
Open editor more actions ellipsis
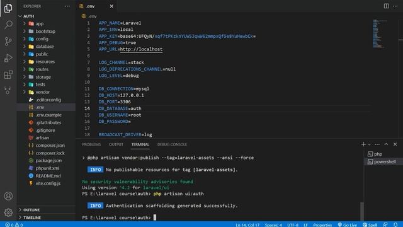395,6
